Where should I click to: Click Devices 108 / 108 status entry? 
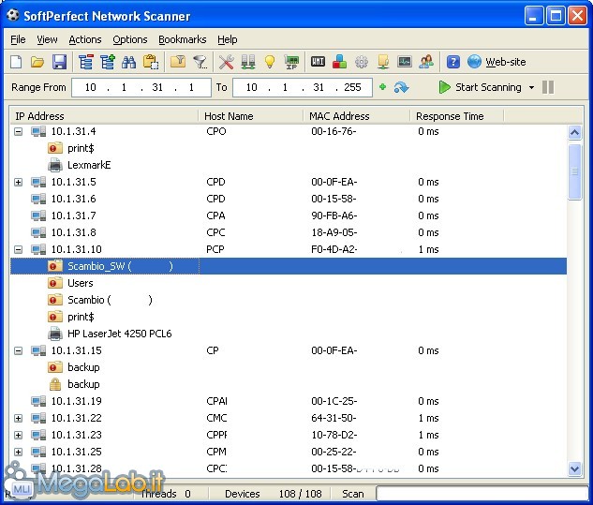[x=273, y=494]
